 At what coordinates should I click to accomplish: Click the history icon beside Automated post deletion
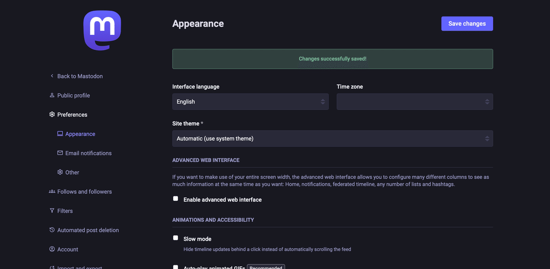click(52, 230)
